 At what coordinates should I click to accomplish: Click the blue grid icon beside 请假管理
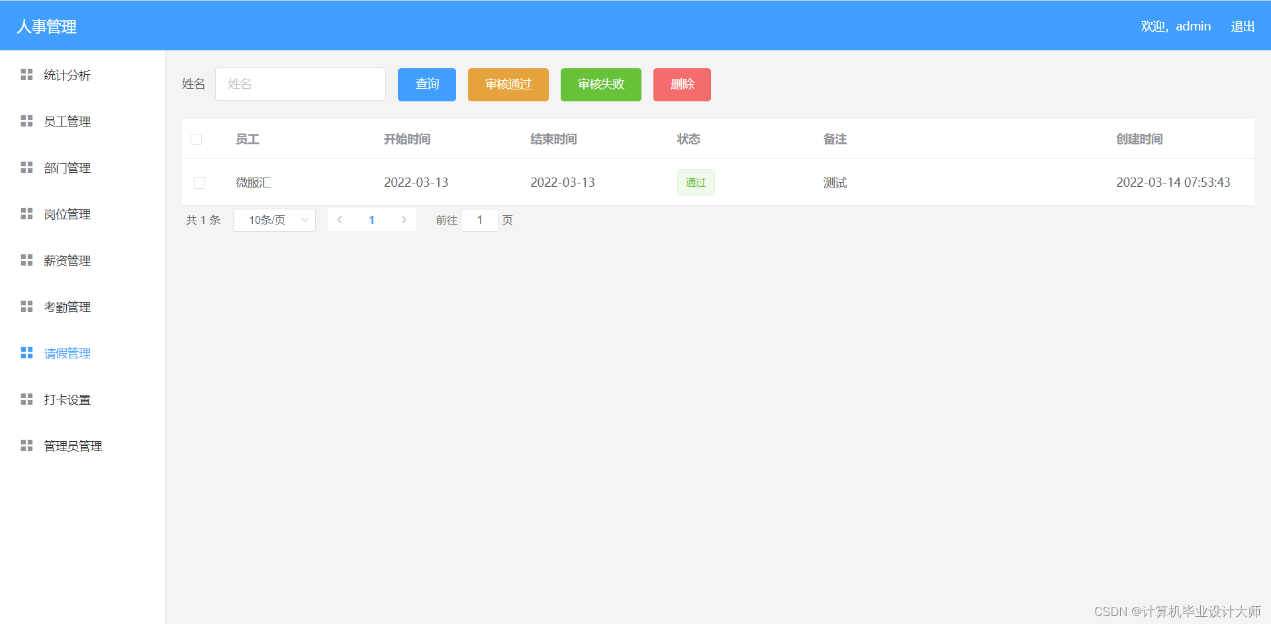pyautogui.click(x=26, y=353)
